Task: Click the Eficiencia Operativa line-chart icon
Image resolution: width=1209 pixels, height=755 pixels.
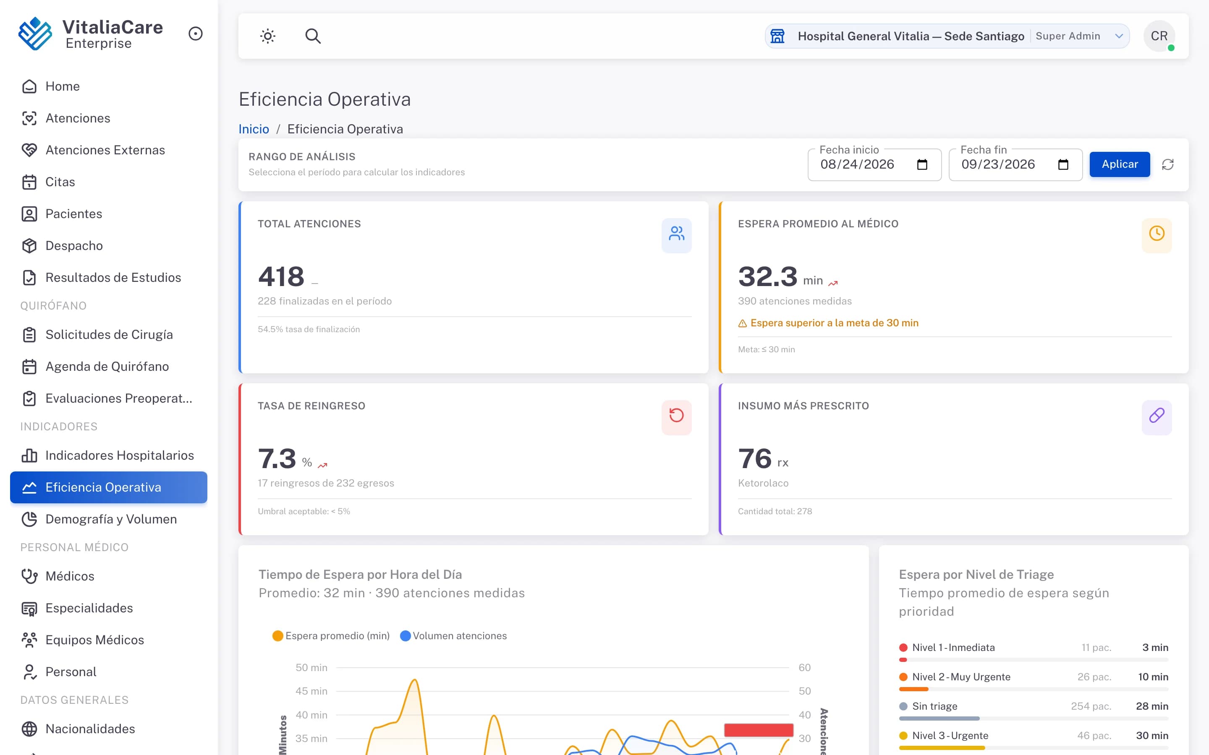Action: [29, 487]
